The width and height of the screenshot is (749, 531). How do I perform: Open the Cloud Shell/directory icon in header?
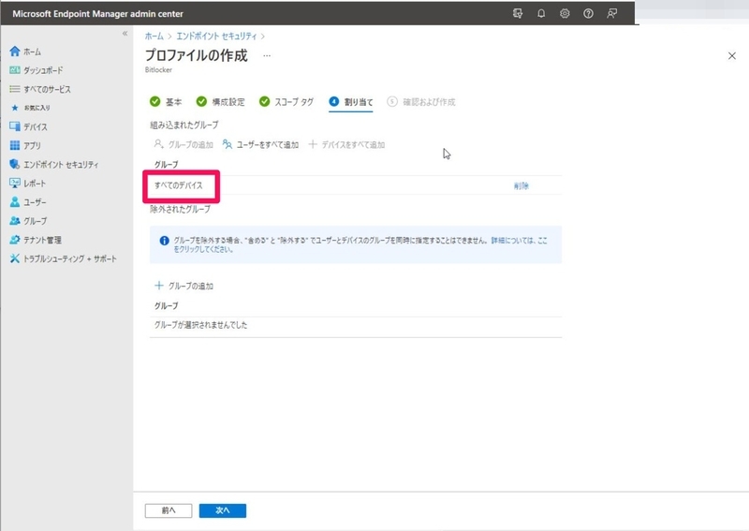click(518, 13)
